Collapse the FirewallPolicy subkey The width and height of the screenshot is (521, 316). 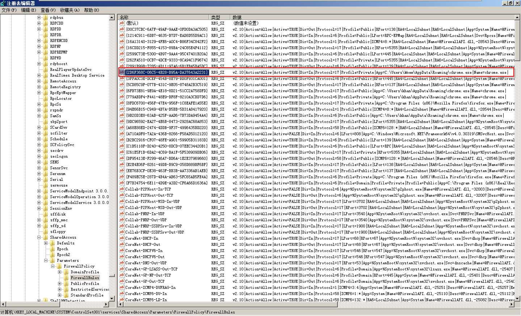pos(52,266)
